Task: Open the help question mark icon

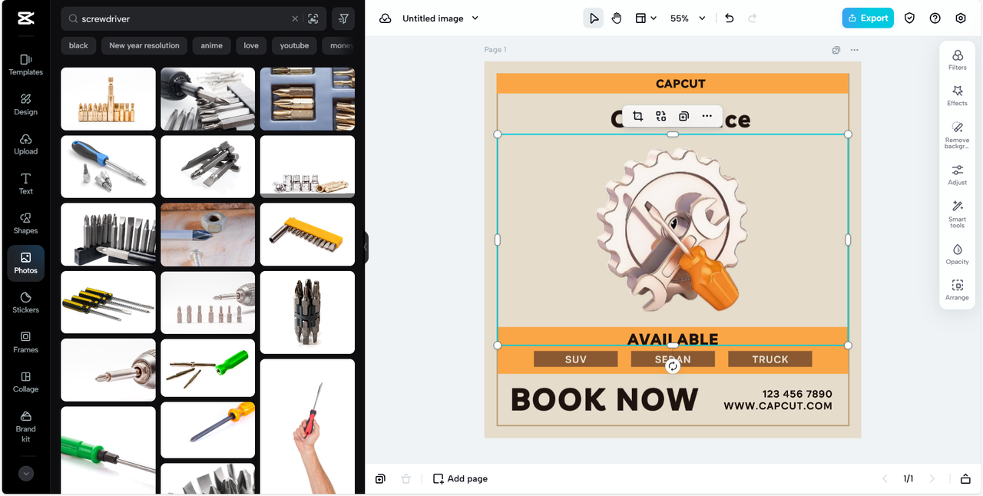Action: pyautogui.click(x=935, y=18)
